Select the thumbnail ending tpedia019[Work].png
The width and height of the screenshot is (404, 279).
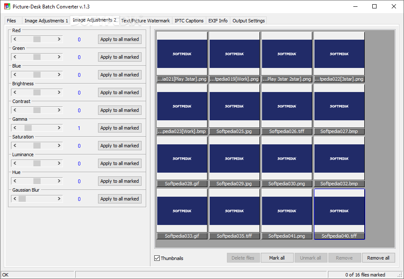234,57
